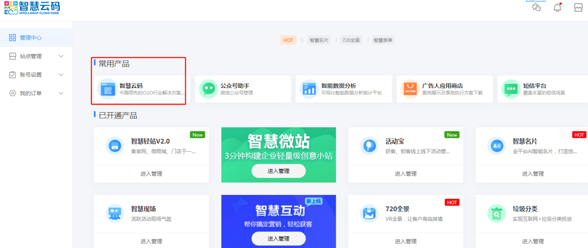Click 进入管理 under 智慧轻站V2.0

pyautogui.click(x=151, y=174)
